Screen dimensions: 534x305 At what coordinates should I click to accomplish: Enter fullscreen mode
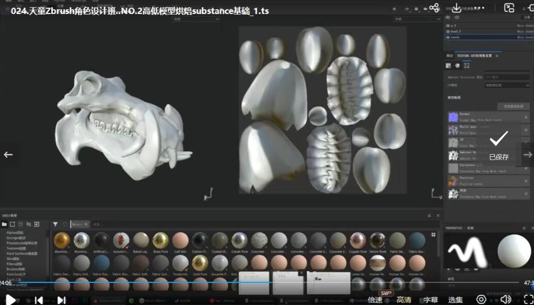(528, 300)
